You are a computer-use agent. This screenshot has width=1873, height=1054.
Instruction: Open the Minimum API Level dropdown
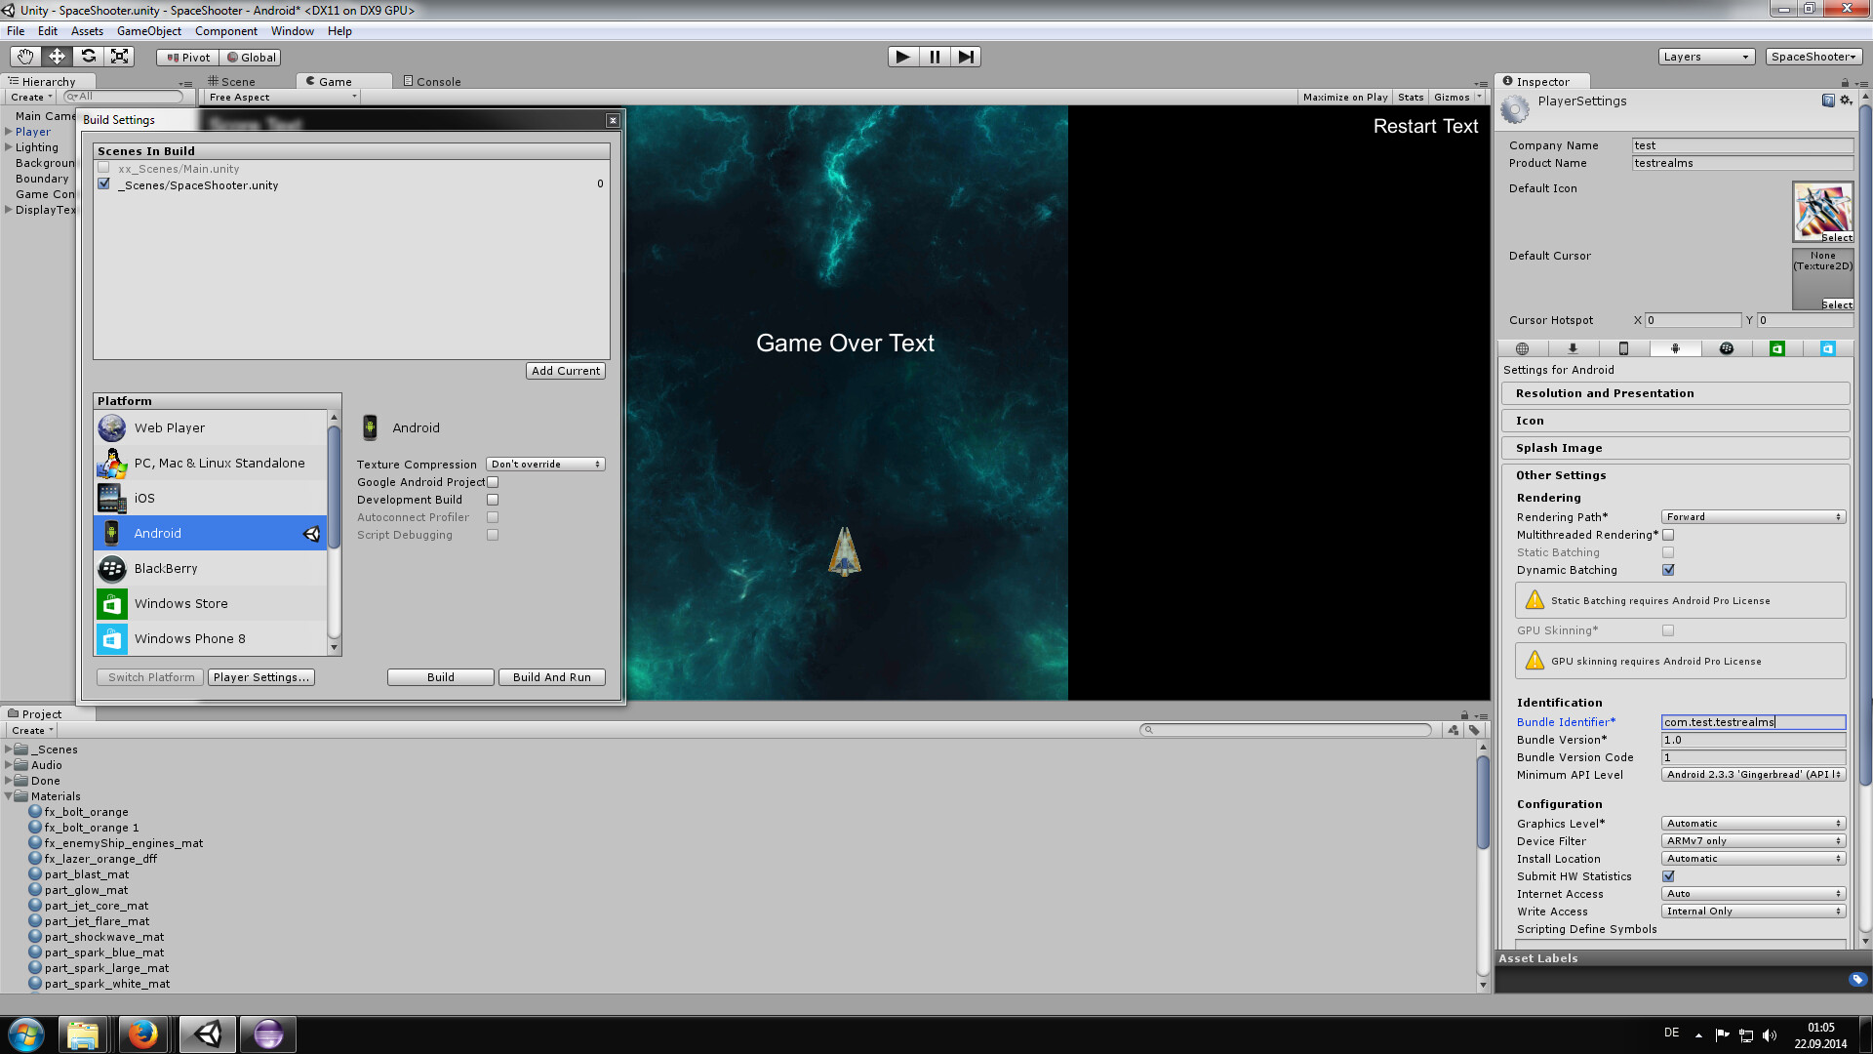pos(1753,774)
